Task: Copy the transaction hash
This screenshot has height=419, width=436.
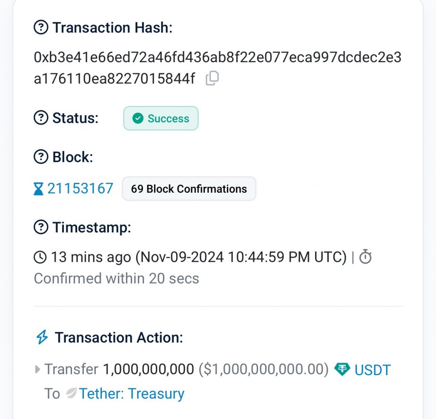Action: tap(212, 78)
